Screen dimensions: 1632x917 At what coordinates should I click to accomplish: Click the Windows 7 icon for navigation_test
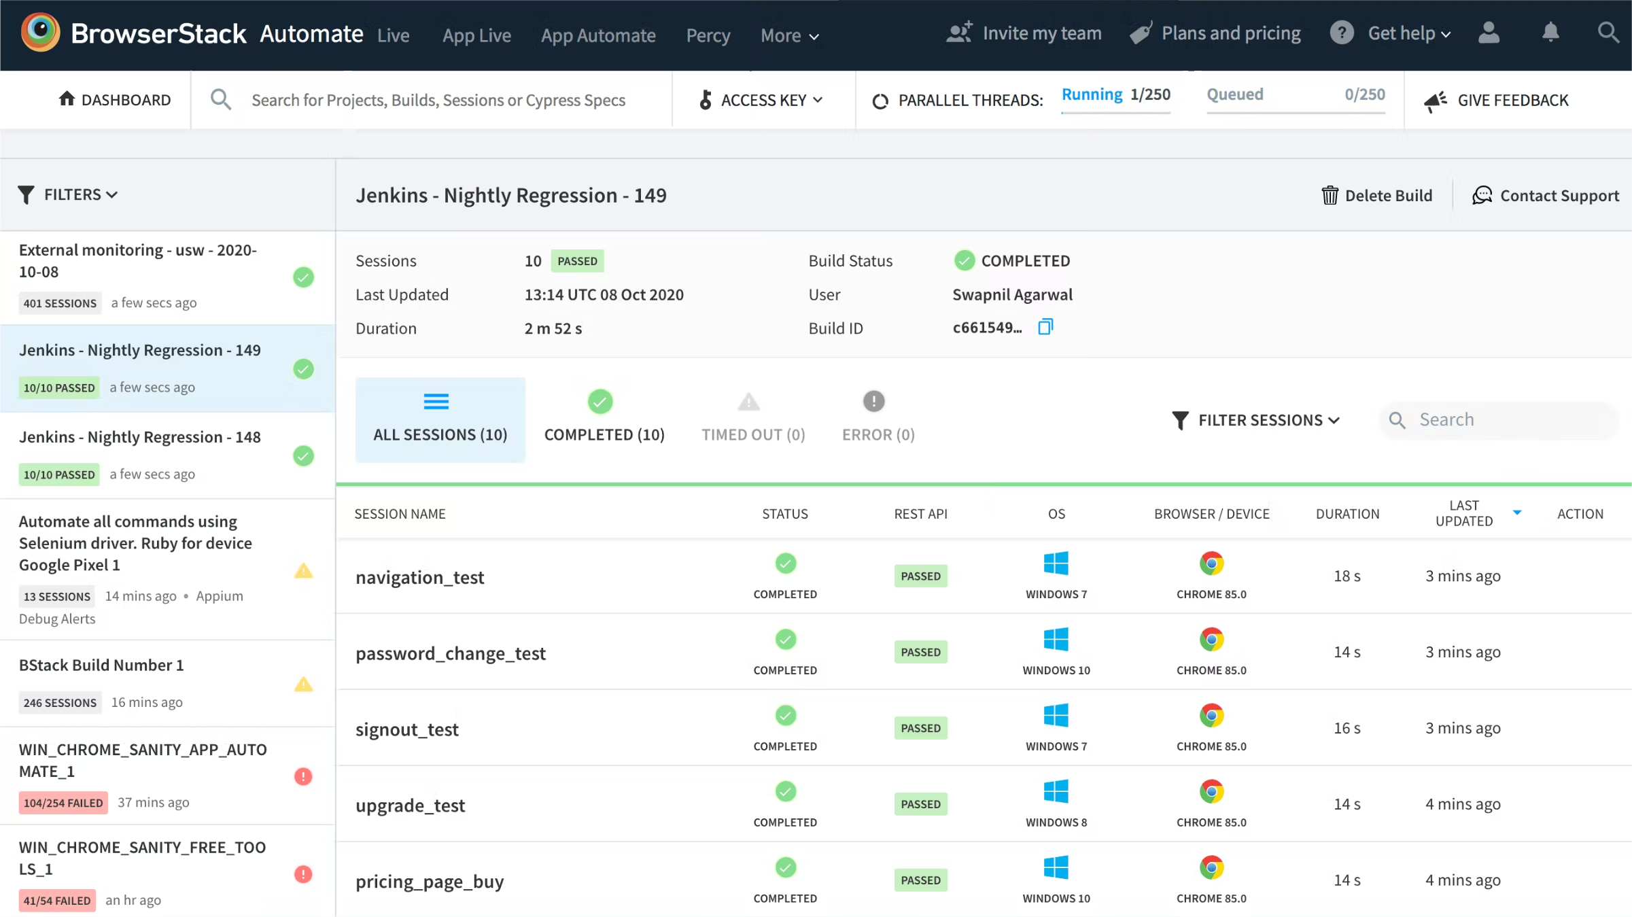point(1056,564)
